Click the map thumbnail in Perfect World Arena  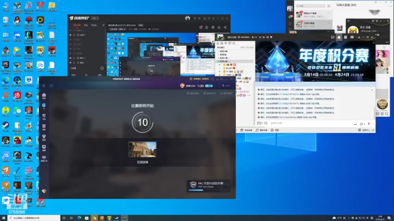[x=142, y=149]
